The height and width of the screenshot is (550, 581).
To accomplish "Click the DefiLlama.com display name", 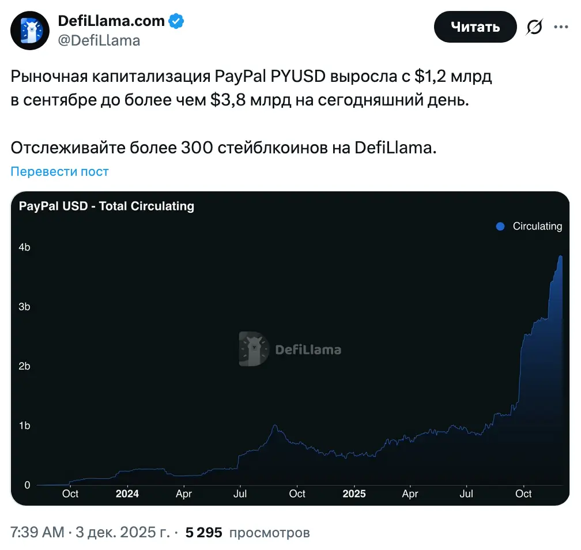I will click(112, 22).
